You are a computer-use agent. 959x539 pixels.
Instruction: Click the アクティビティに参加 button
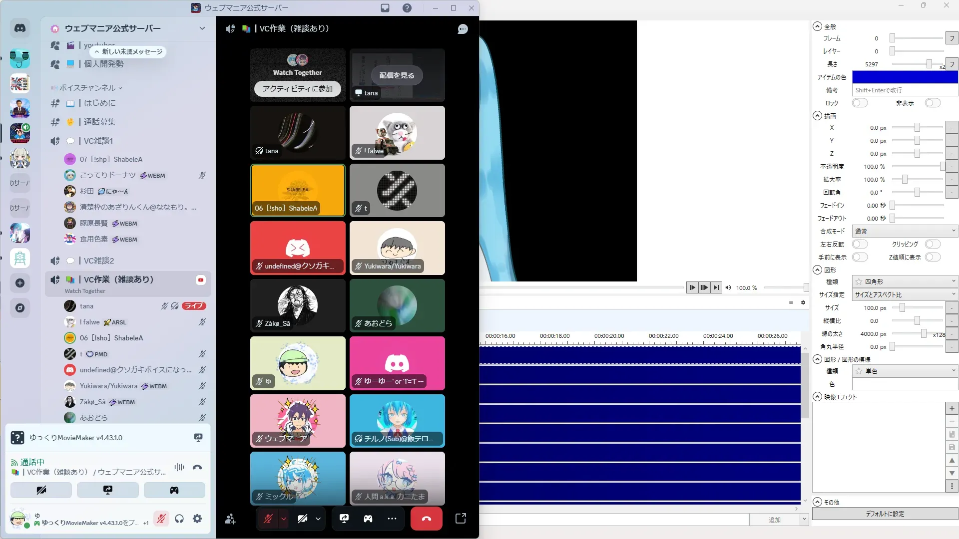pos(297,89)
